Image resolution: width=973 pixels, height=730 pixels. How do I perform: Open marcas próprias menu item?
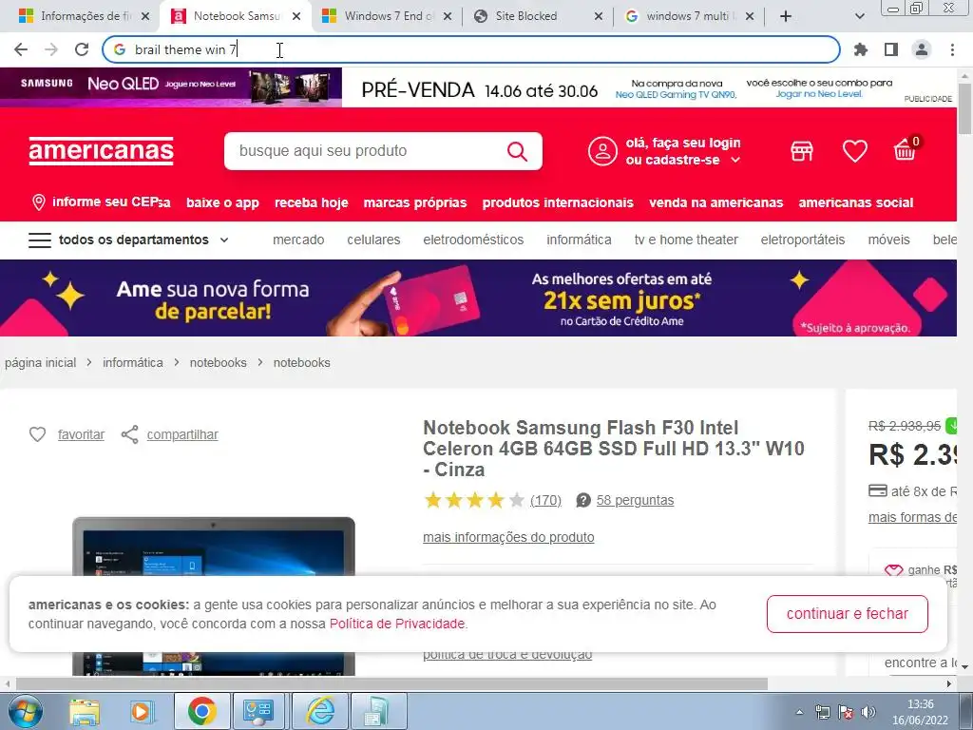click(x=415, y=202)
